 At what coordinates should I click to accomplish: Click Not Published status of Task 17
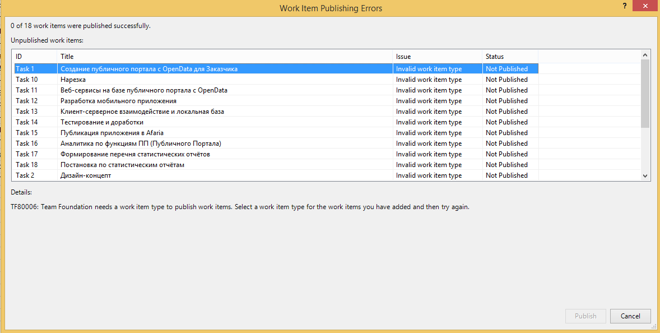pyautogui.click(x=506, y=154)
